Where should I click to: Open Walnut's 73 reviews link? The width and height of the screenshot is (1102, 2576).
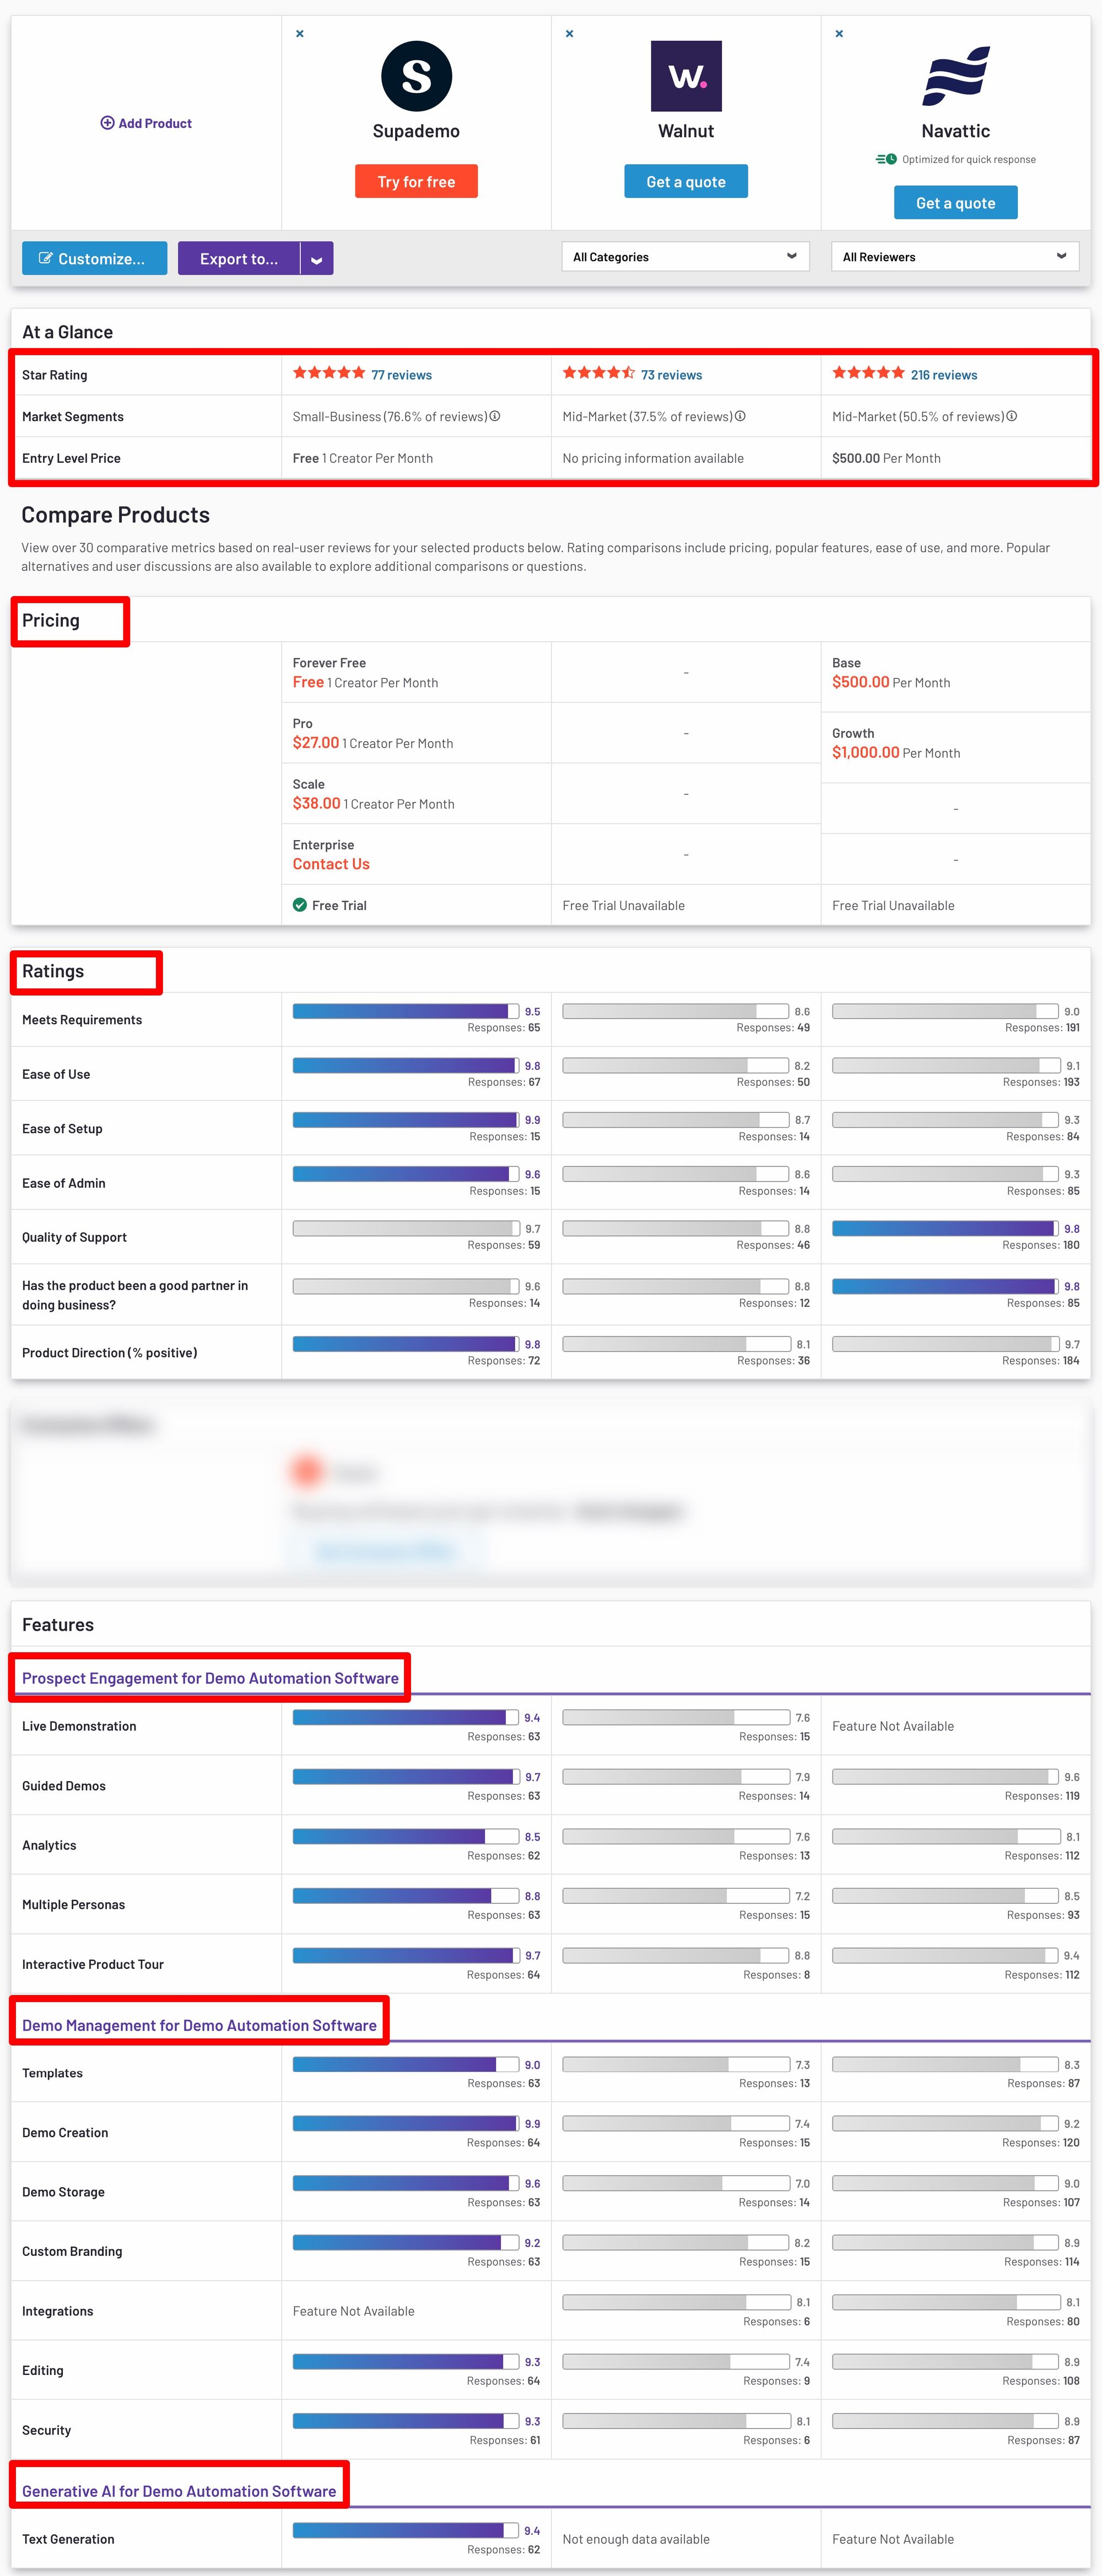[x=672, y=375]
